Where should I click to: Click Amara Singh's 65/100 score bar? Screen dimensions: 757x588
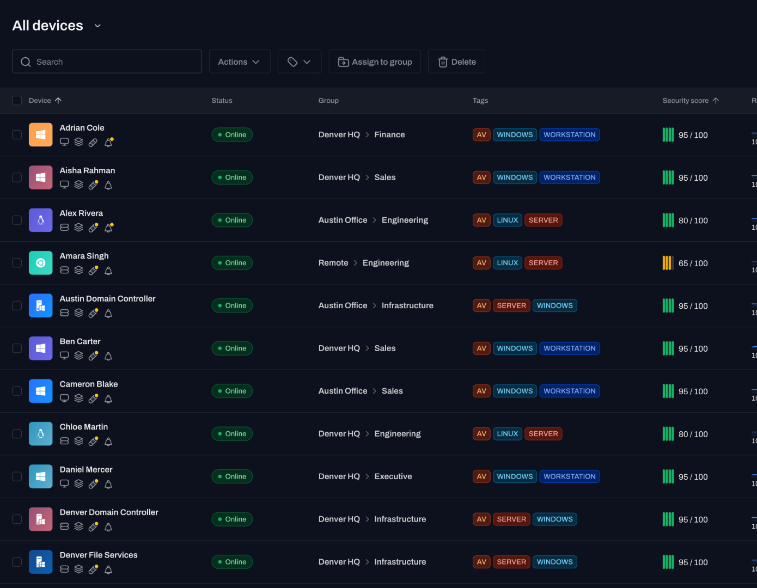pyautogui.click(x=668, y=263)
